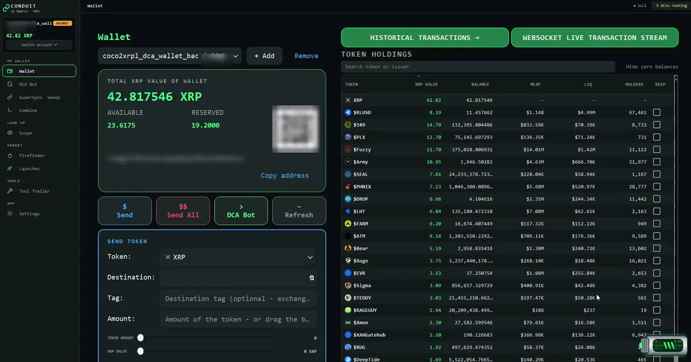Image resolution: width=691 pixels, height=362 pixels.
Task: Open the Wallet sidebar item
Action: point(39,71)
